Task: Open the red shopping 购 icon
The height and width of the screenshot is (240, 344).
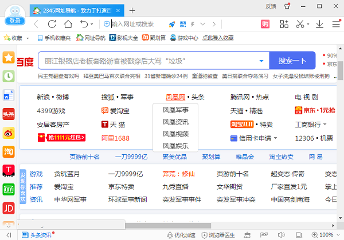Action: [x=265, y=24]
